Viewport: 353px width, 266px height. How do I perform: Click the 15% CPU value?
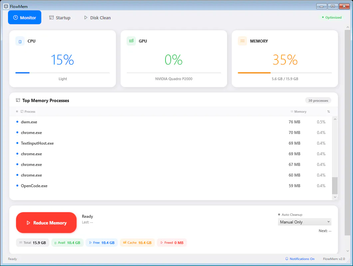tap(62, 60)
